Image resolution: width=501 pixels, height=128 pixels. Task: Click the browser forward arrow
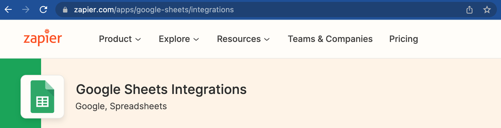26,10
